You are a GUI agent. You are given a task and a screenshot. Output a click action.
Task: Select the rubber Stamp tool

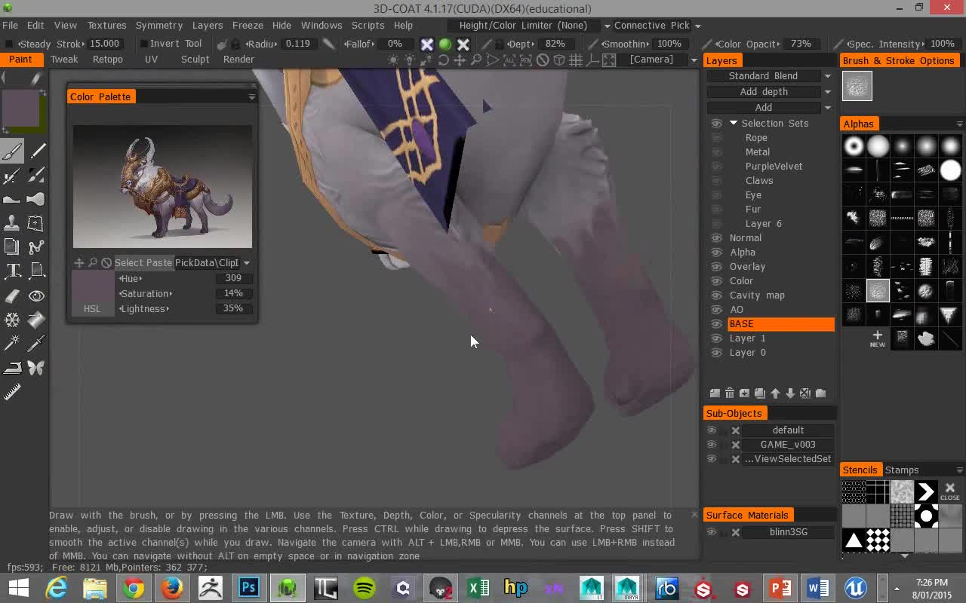pyautogui.click(x=12, y=223)
